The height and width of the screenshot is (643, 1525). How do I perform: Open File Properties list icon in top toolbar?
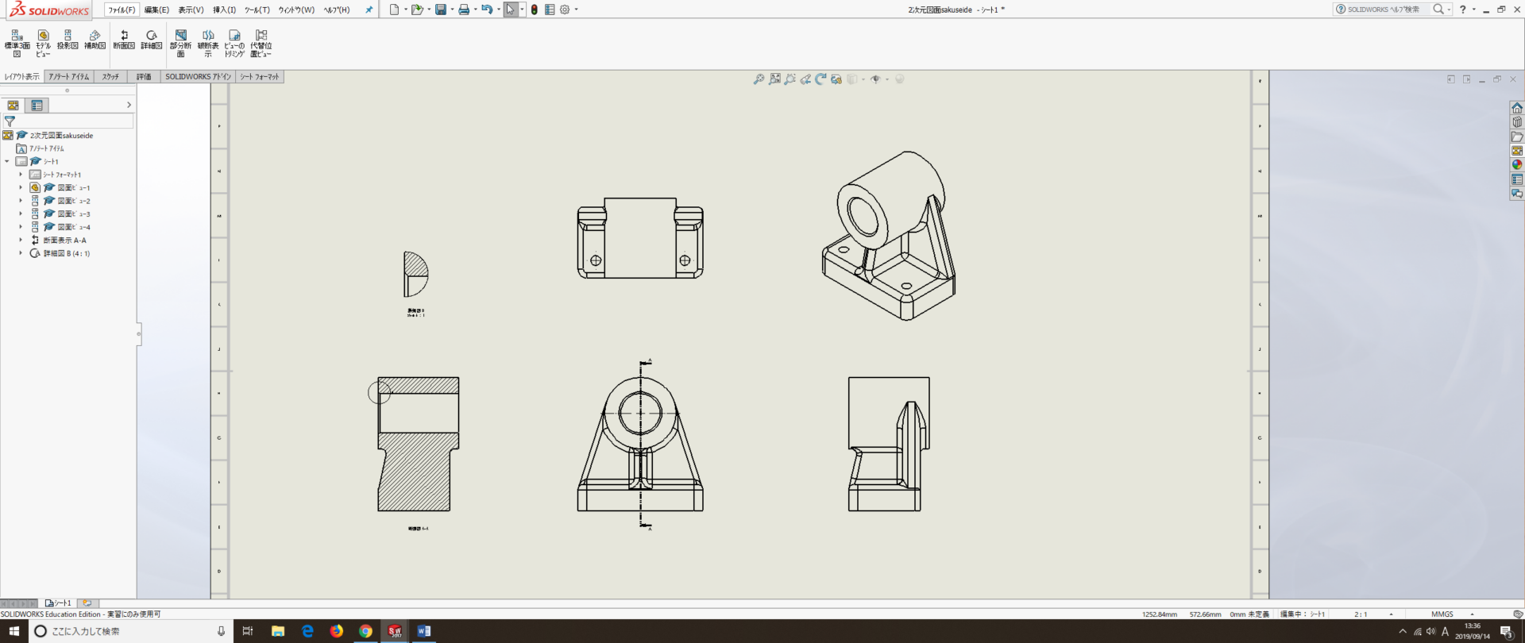click(x=550, y=10)
